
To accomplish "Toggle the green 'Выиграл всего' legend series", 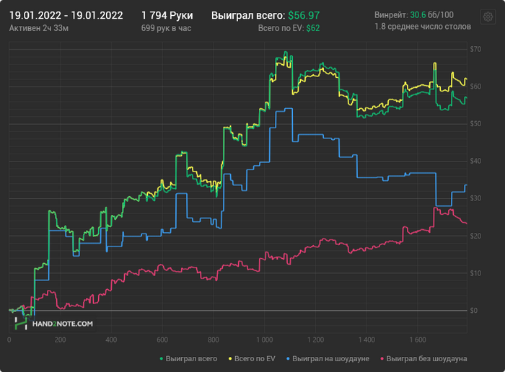I will click(x=189, y=358).
